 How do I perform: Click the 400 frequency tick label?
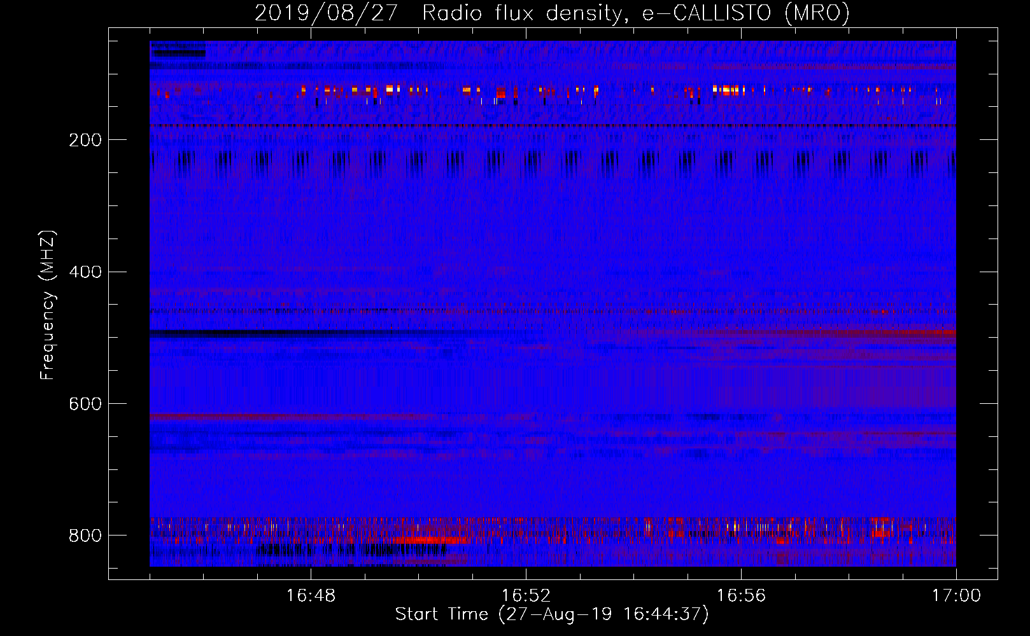click(x=85, y=272)
